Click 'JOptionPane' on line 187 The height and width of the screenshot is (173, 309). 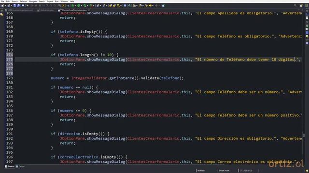[72, 115]
